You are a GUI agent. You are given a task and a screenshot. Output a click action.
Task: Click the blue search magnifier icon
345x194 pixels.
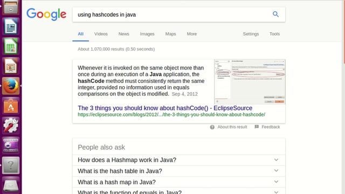[x=275, y=15]
